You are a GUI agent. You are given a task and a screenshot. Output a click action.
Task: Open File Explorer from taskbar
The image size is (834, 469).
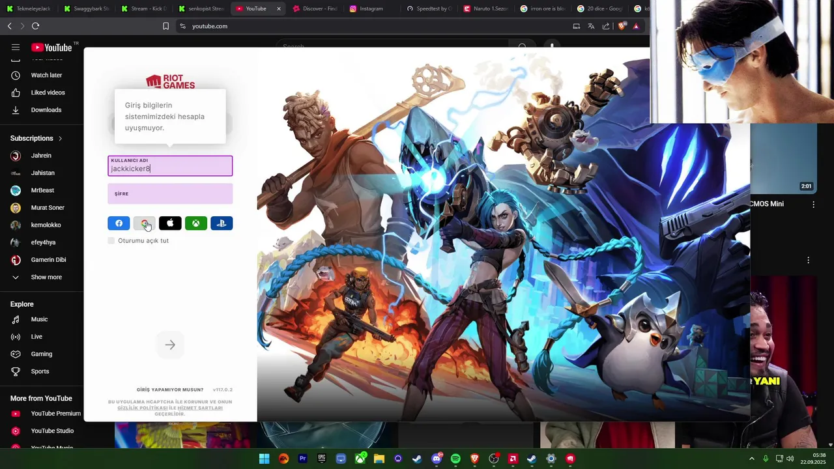tap(379, 459)
